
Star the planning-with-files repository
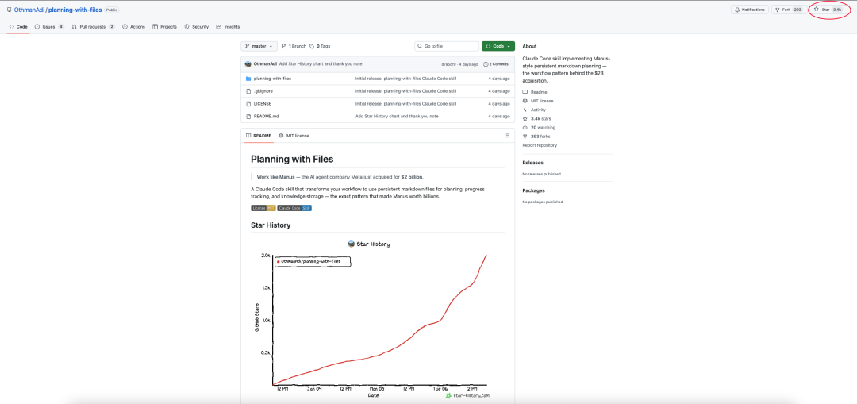click(828, 10)
